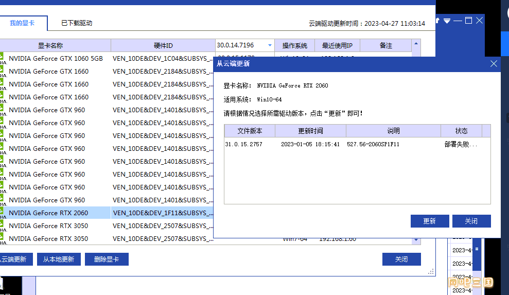Click the 527.56-2060SP1F11 description cell

[x=373, y=144]
